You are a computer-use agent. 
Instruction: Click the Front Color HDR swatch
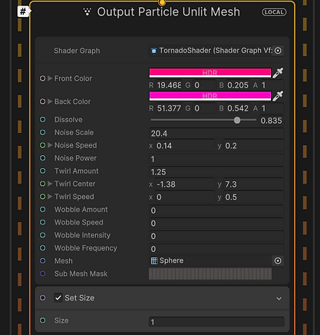[210, 73]
